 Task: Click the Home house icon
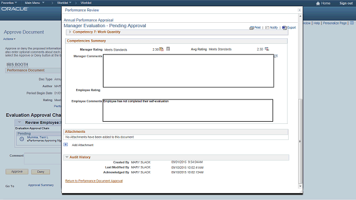point(318,3)
